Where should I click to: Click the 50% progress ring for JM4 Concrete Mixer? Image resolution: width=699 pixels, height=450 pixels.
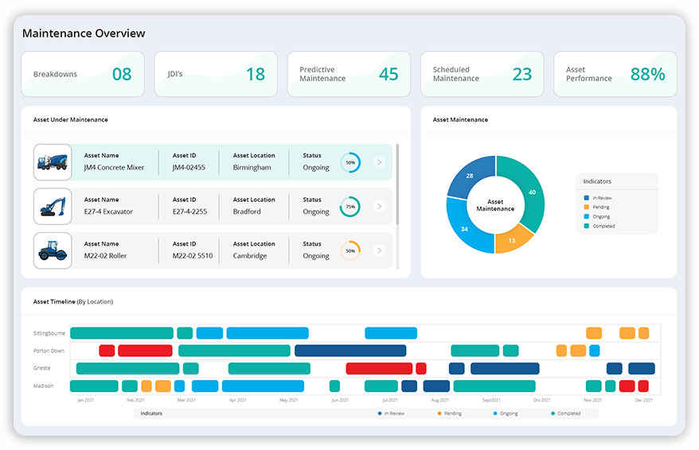click(349, 163)
